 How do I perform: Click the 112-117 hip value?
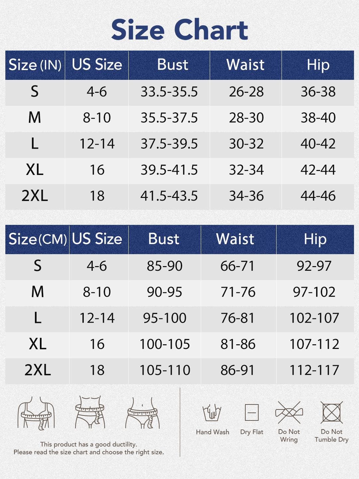(x=314, y=370)
